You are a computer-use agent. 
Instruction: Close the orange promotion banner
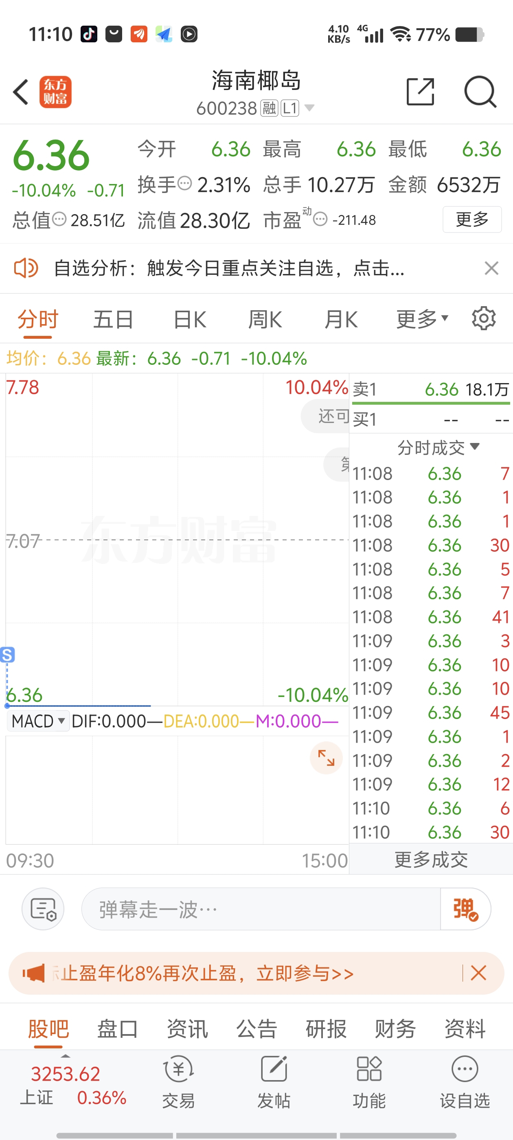tap(478, 973)
